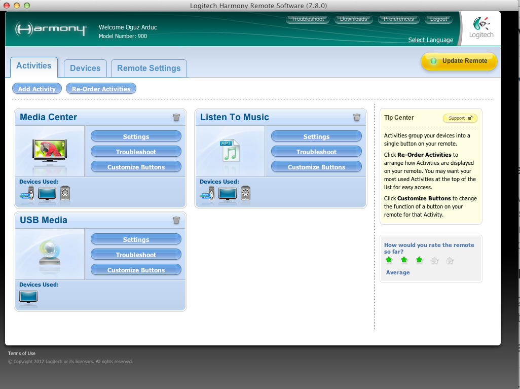Viewport: 520px width, 389px height.
Task: Click the TV icon under USB Media Devices Used
Action: [x=28, y=296]
